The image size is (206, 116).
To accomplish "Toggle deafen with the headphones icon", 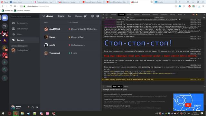I will pos(33,107).
